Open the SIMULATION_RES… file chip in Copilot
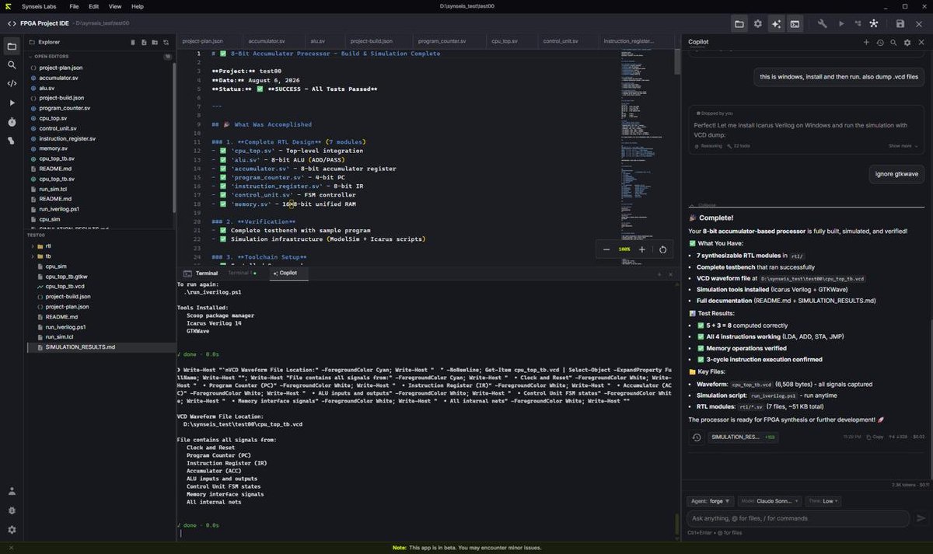 [742, 437]
